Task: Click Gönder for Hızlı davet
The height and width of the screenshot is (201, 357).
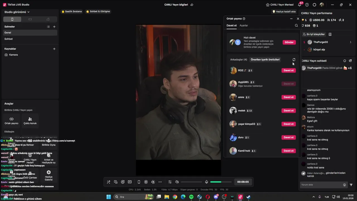Action: 289,42
